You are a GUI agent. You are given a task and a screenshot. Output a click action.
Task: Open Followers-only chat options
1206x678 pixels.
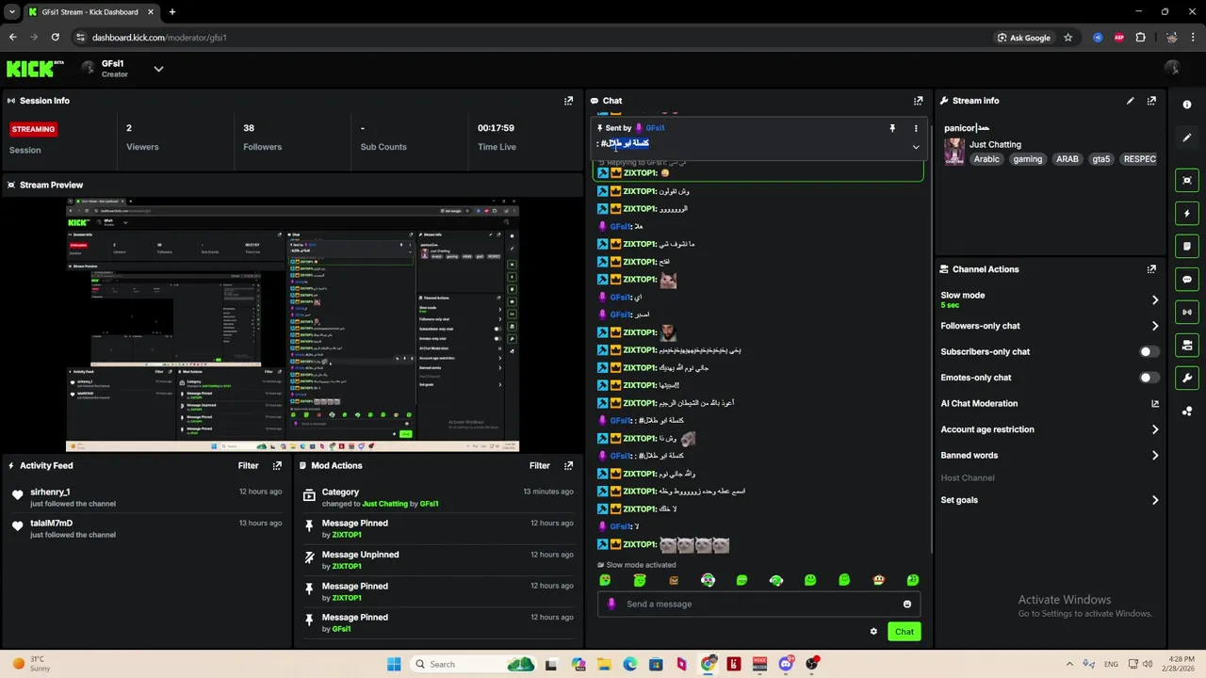click(1050, 326)
